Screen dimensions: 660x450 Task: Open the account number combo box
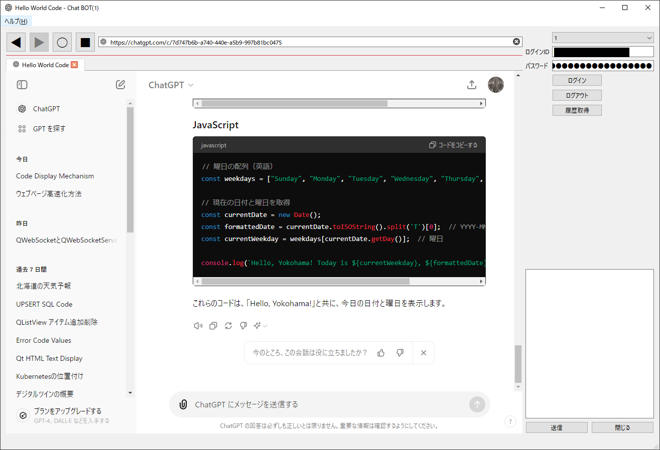603,38
